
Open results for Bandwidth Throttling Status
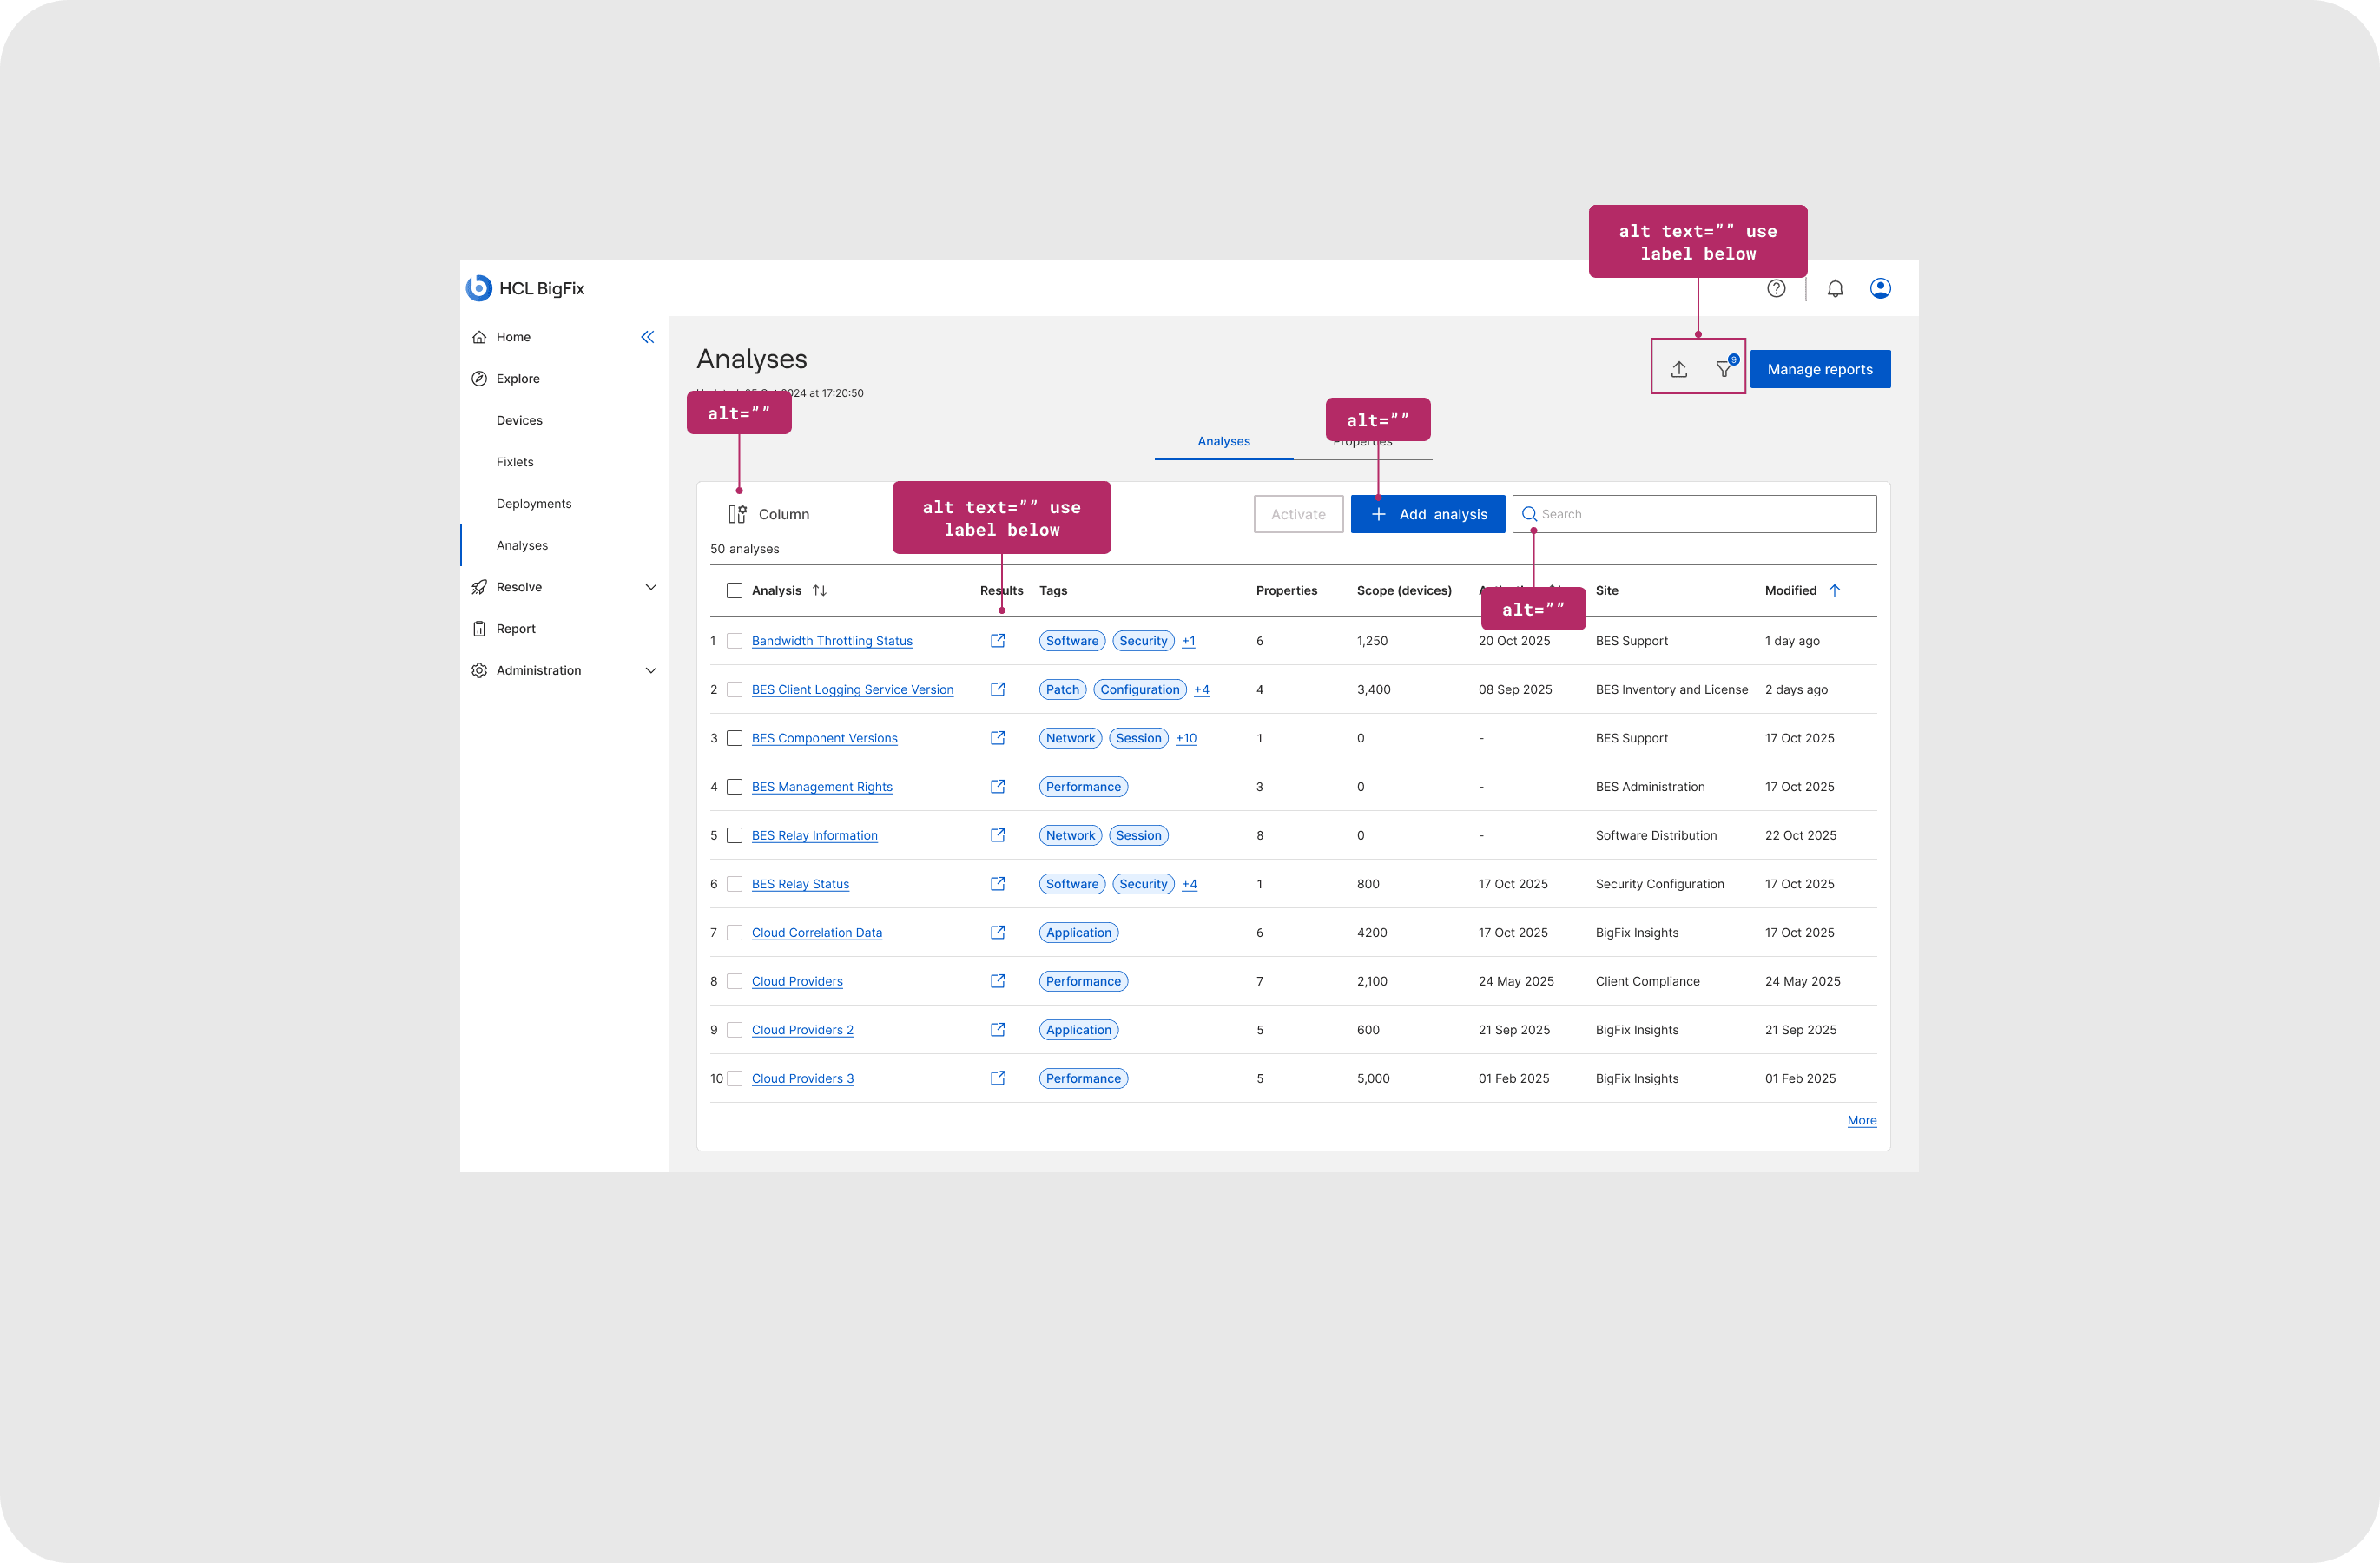[997, 641]
